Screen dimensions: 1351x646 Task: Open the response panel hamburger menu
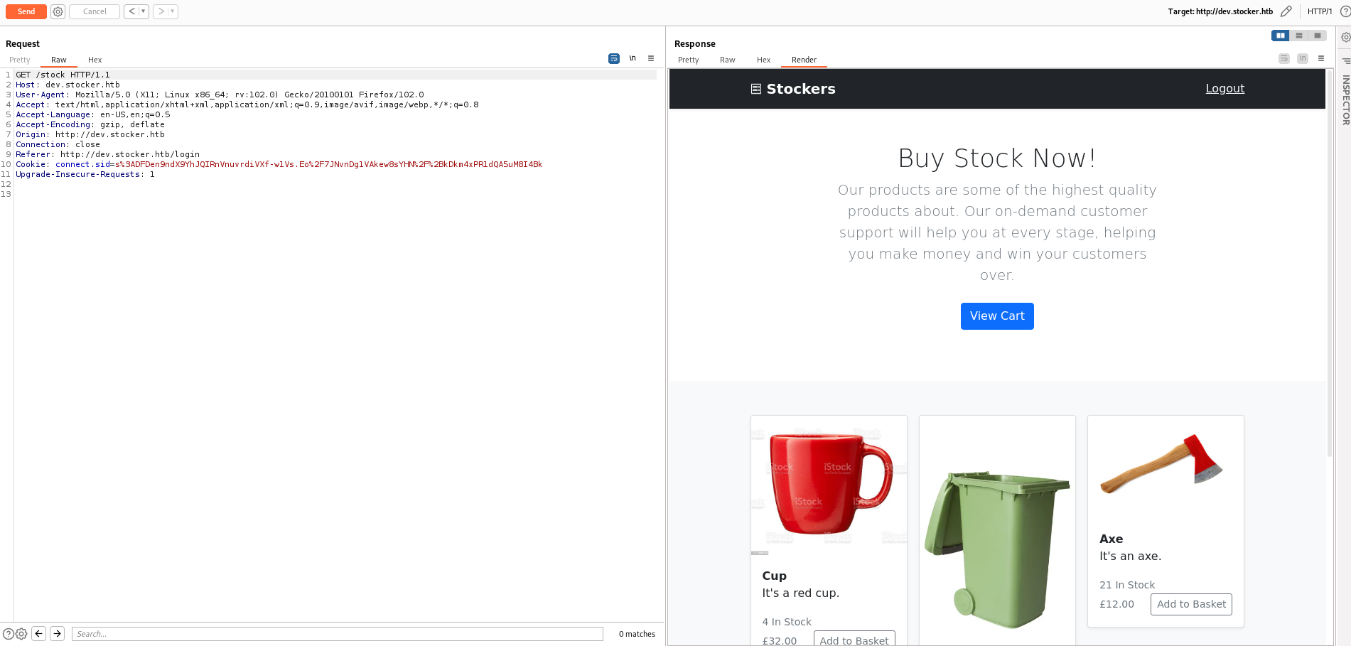pos(1321,58)
